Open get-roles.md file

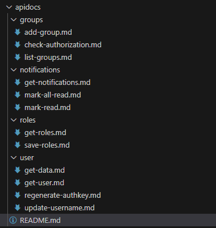(x=45, y=133)
